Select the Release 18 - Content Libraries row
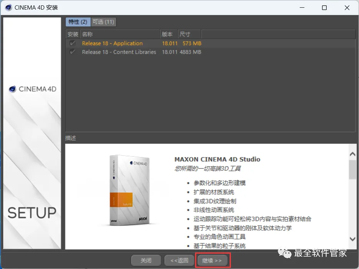Screen dimensions: 359x269 210,52
